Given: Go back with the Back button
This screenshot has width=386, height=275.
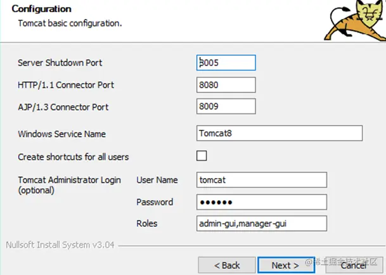Looking at the screenshot, I should (x=227, y=265).
